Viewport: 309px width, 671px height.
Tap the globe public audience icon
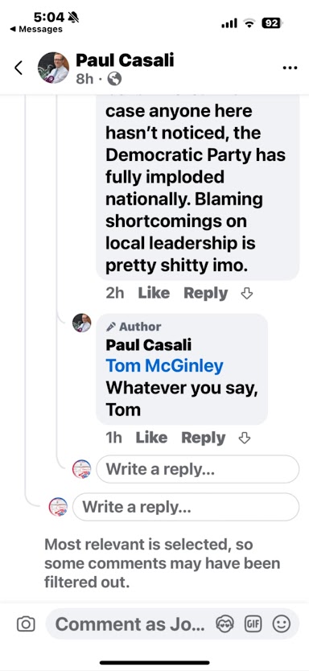[x=113, y=79]
